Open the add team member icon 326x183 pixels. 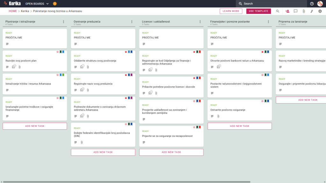pyautogui.click(x=287, y=11)
